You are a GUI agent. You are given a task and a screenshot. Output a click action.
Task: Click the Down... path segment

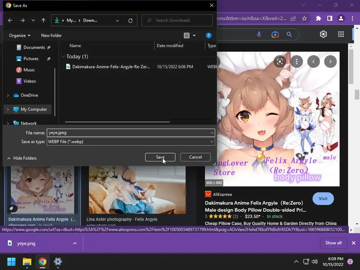[x=90, y=20]
